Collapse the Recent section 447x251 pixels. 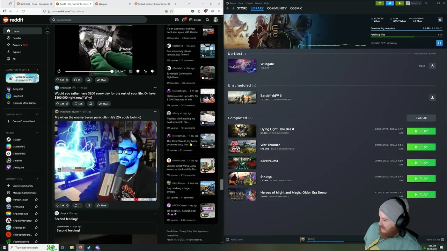(x=37, y=132)
